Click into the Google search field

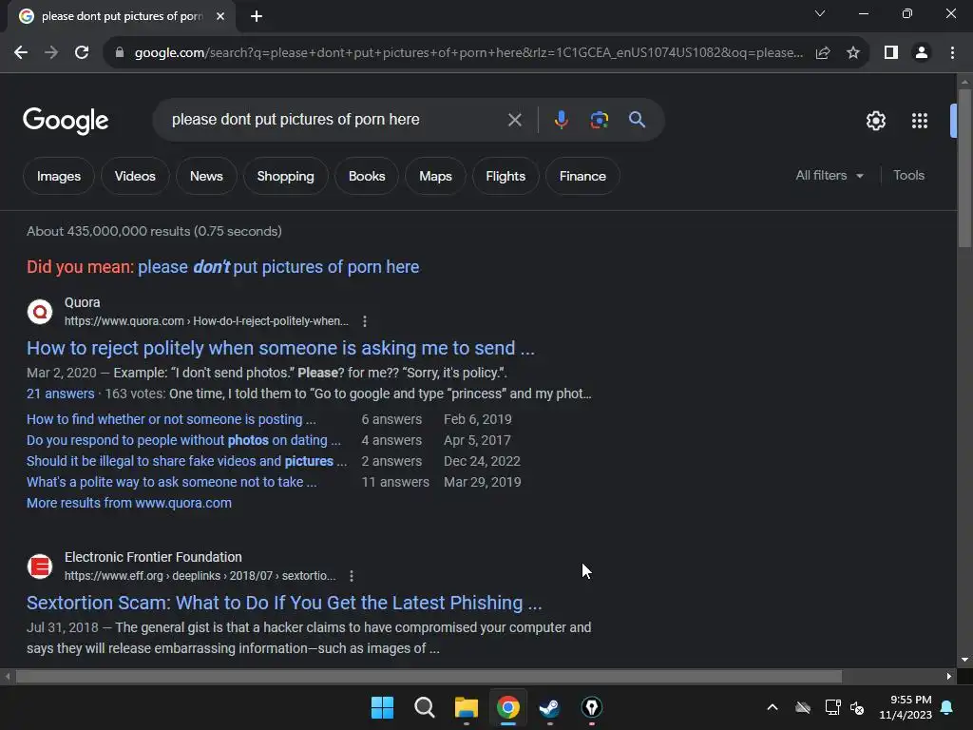[x=335, y=120]
